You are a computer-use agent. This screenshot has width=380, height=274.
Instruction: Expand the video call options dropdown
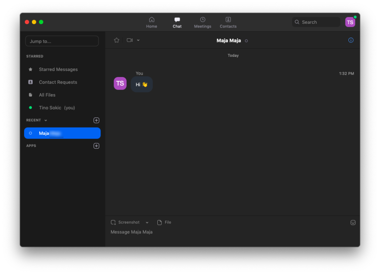pyautogui.click(x=138, y=40)
